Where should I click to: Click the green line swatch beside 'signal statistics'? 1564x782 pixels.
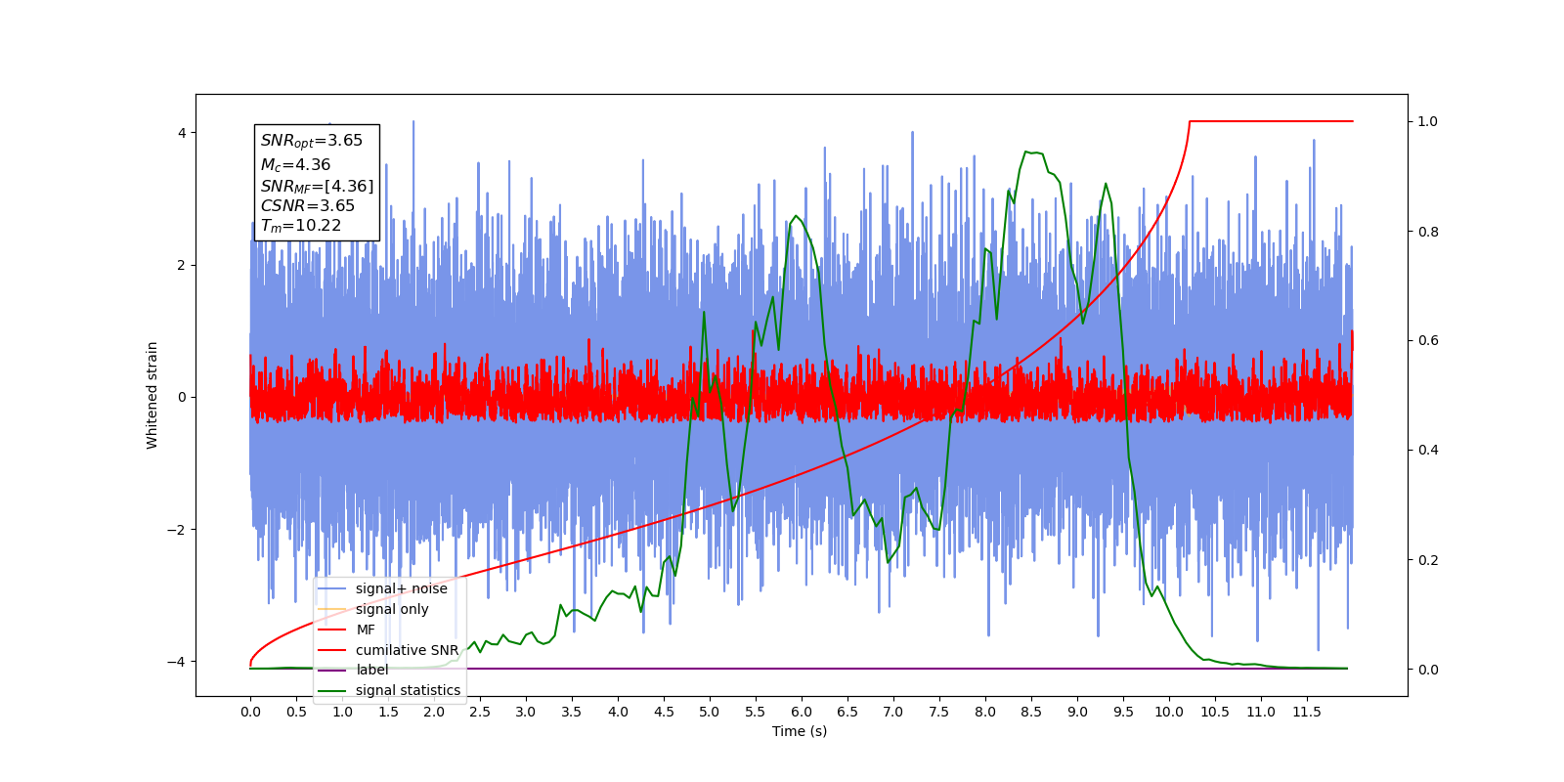point(332,690)
